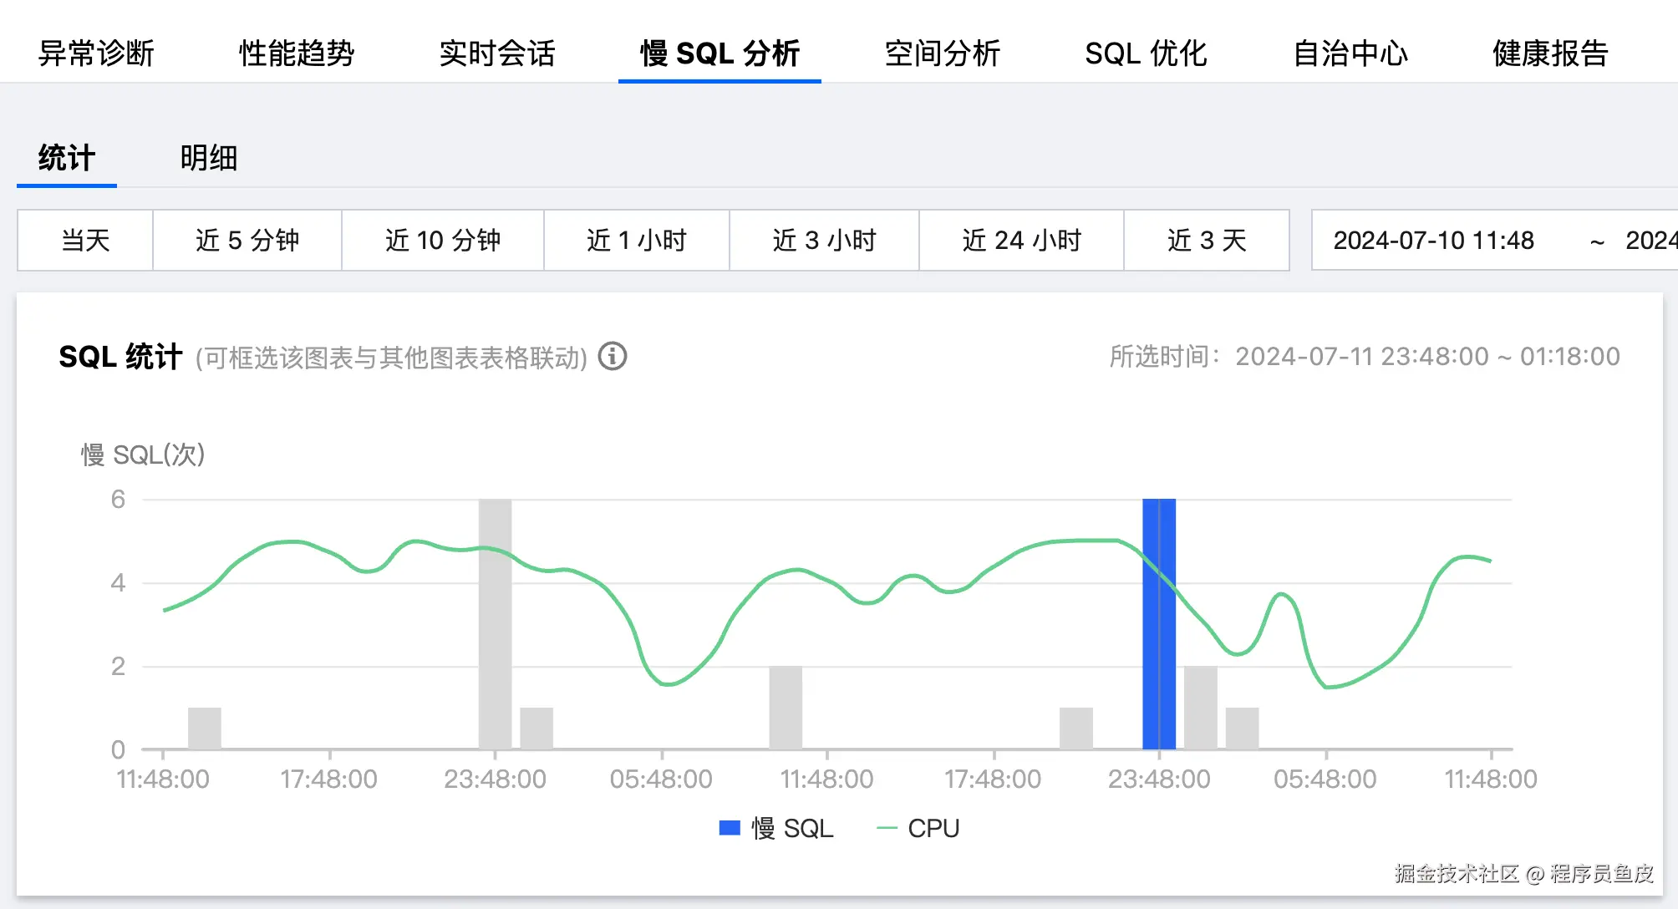Select the SQL 优化 tab

point(1146,53)
